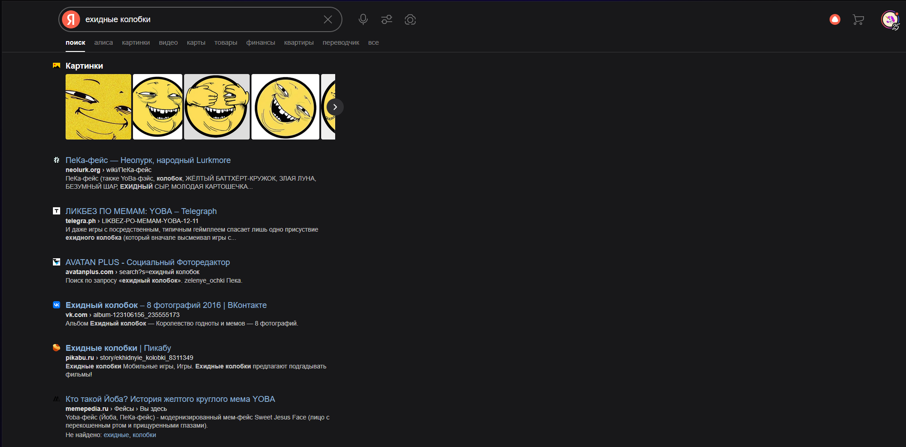
Task: Open AVATAN PLUS Социальный Фоторедактор result
Action: pos(147,262)
